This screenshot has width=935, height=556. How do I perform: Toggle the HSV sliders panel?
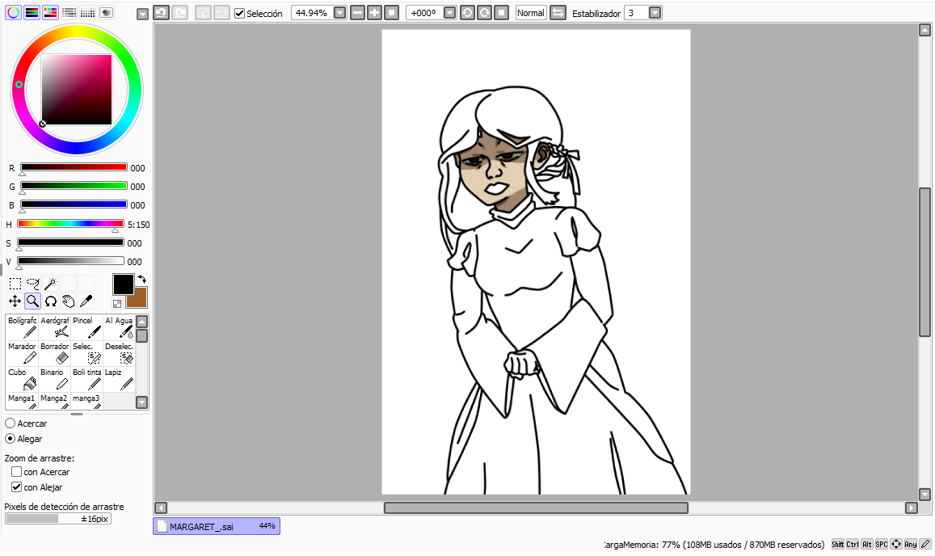pos(50,12)
